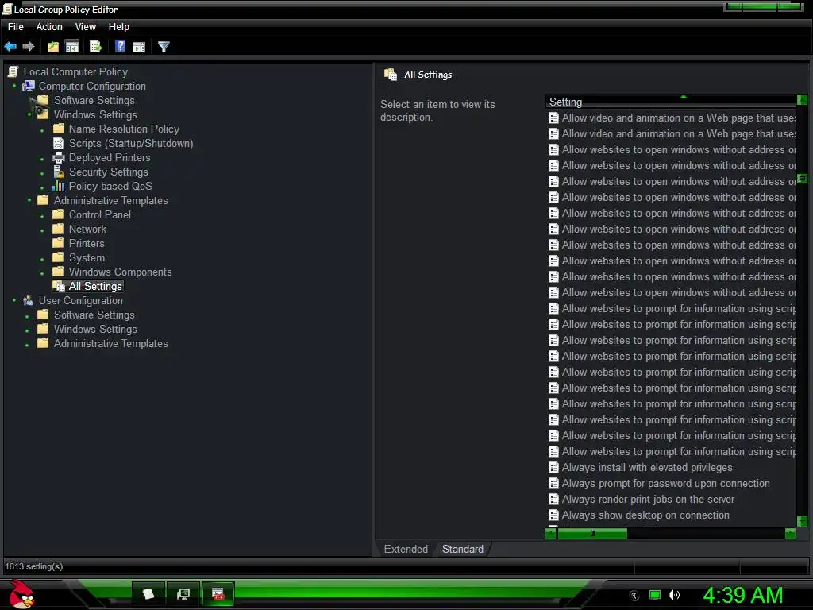Click the All Settings tree node icon
Screen dimensions: 813x610
60,286
